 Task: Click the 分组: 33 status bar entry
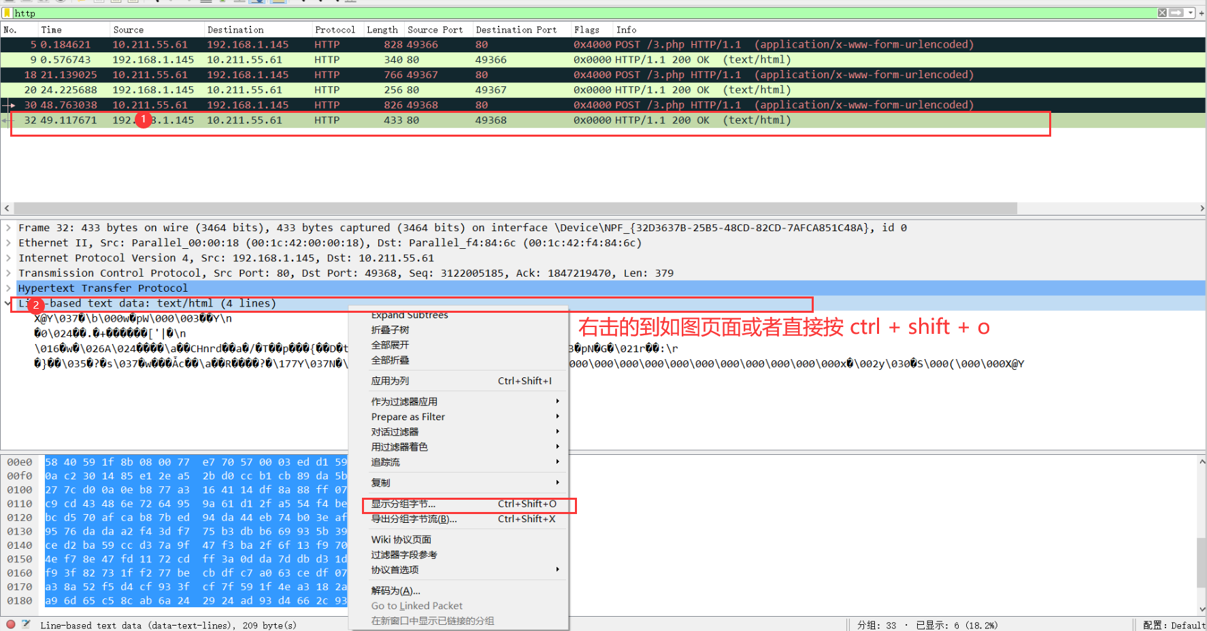tap(876, 625)
